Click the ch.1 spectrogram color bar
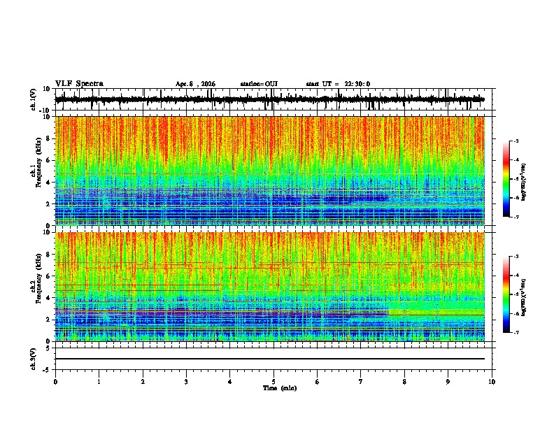This screenshot has width=554, height=428. point(506,179)
